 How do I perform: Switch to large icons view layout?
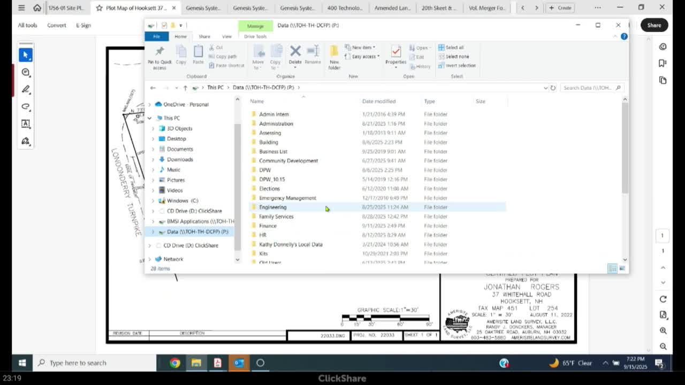622,268
